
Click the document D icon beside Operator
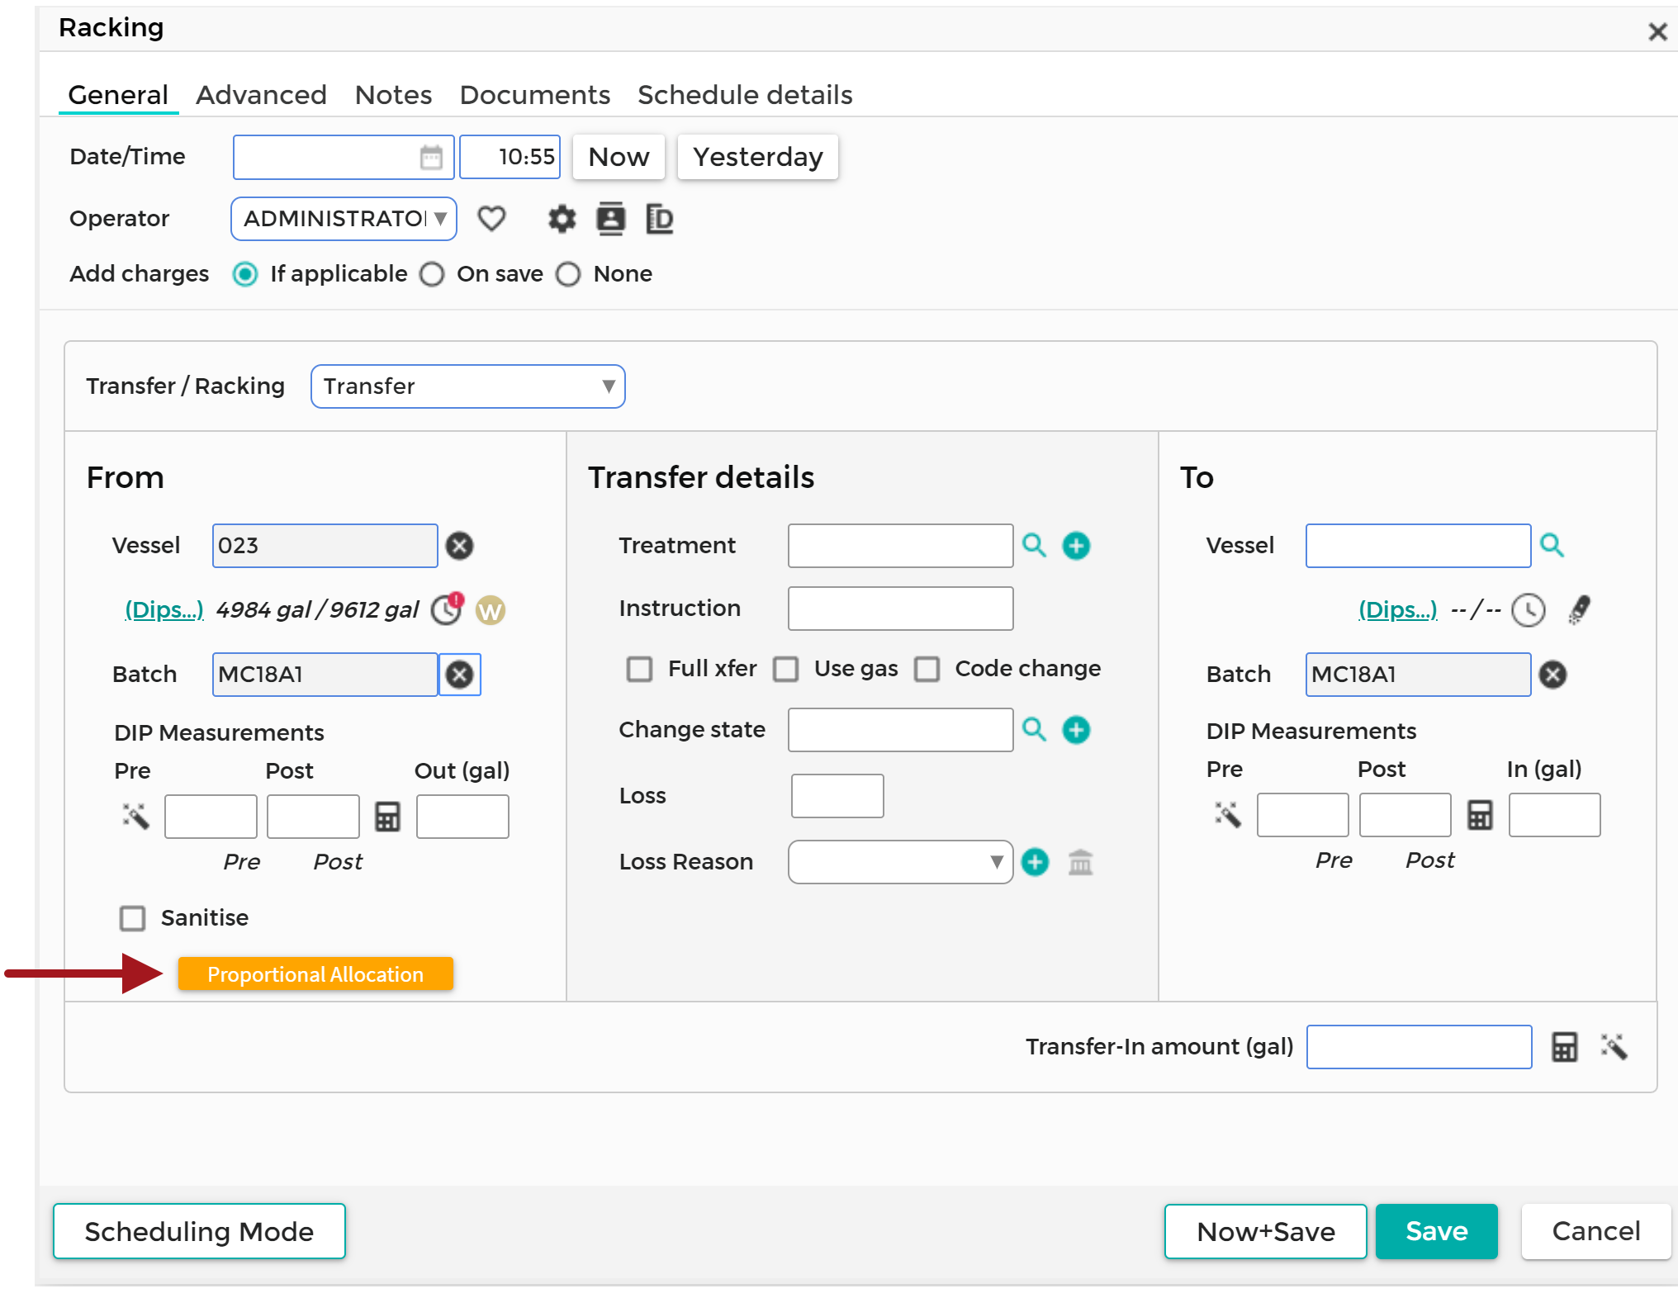pos(660,219)
